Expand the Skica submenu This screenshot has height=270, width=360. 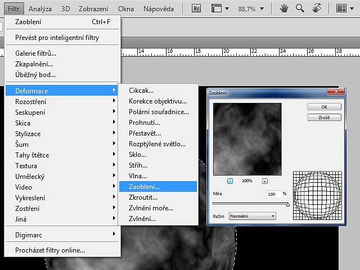62,123
